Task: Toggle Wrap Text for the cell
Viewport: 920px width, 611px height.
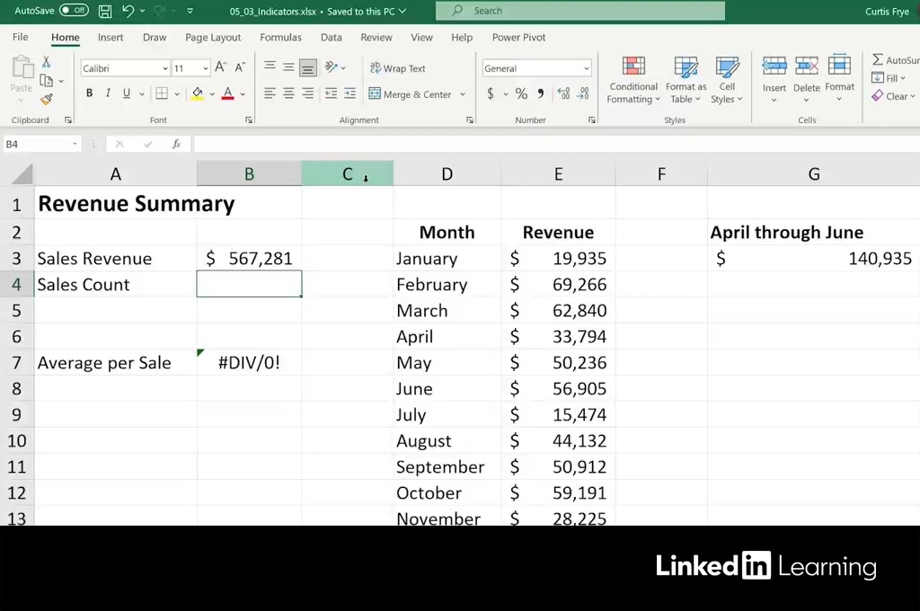Action: (x=397, y=68)
